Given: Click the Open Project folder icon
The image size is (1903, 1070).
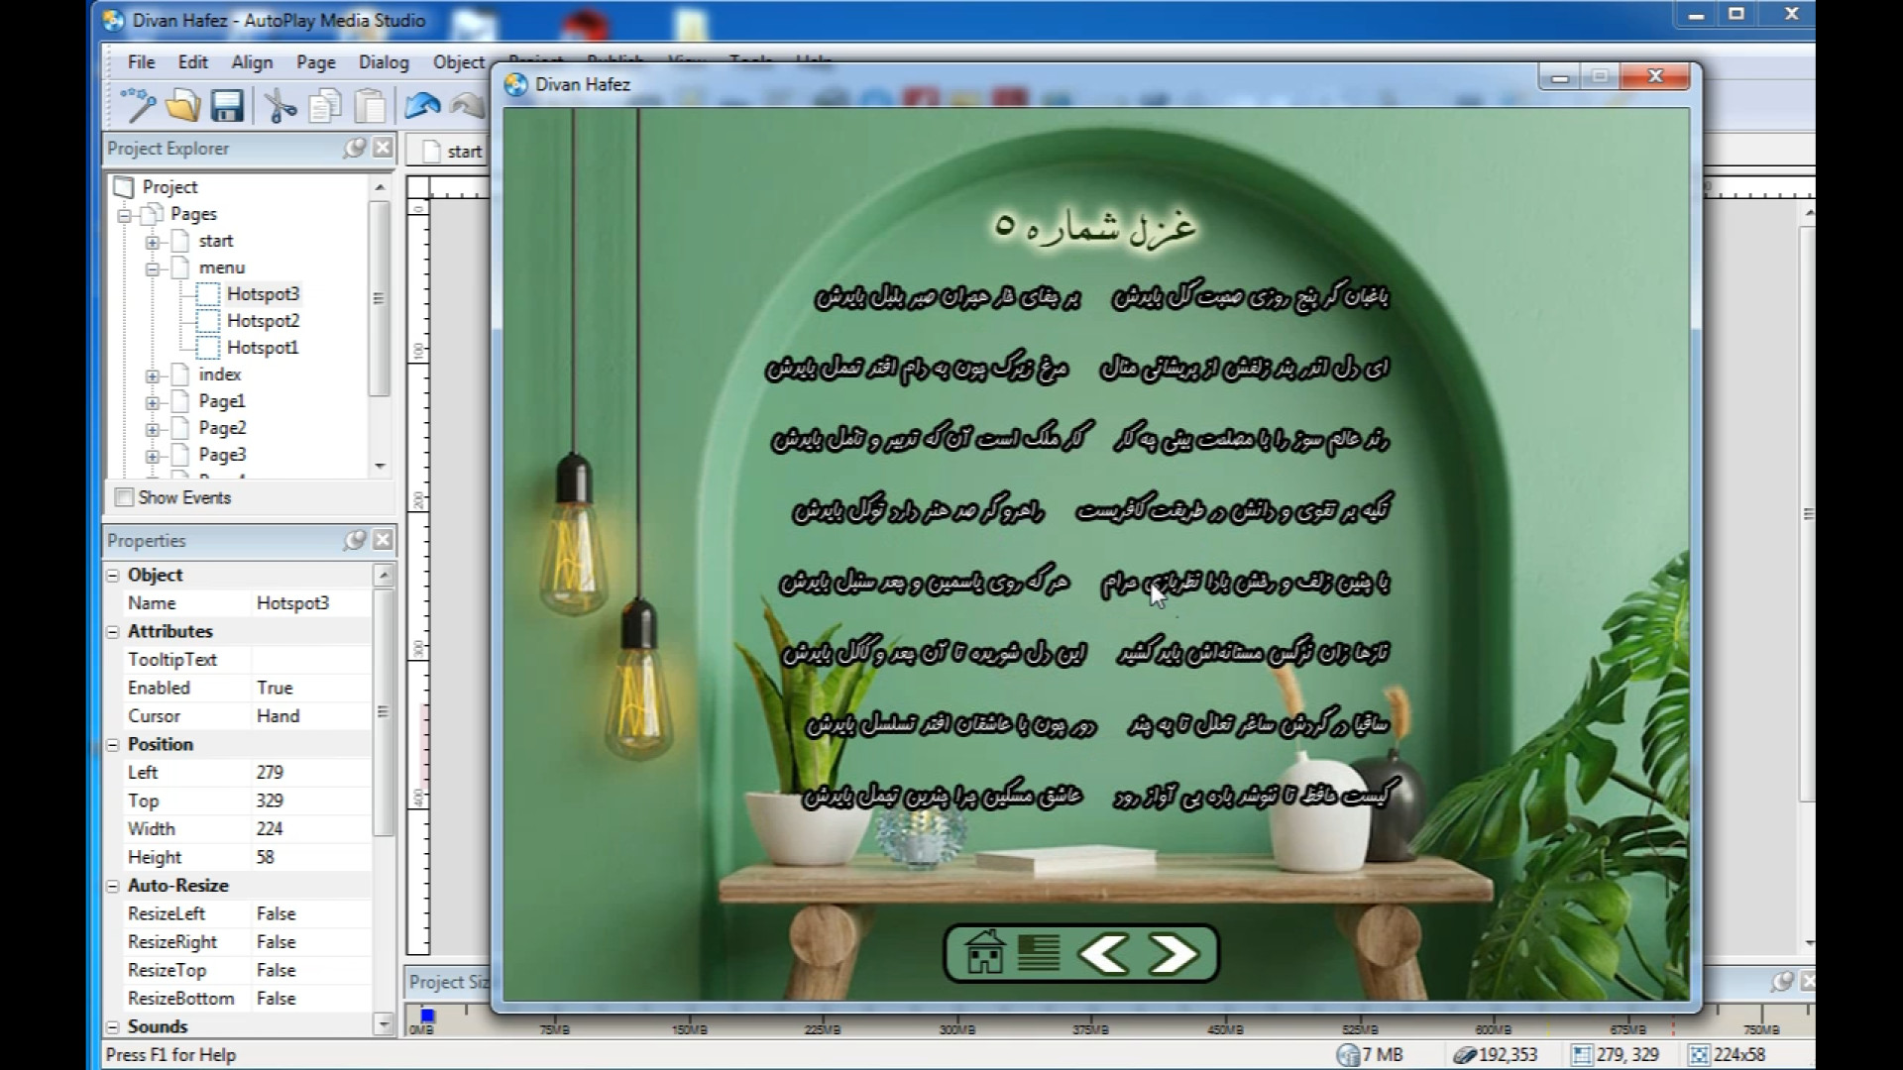Looking at the screenshot, I should pos(182,105).
